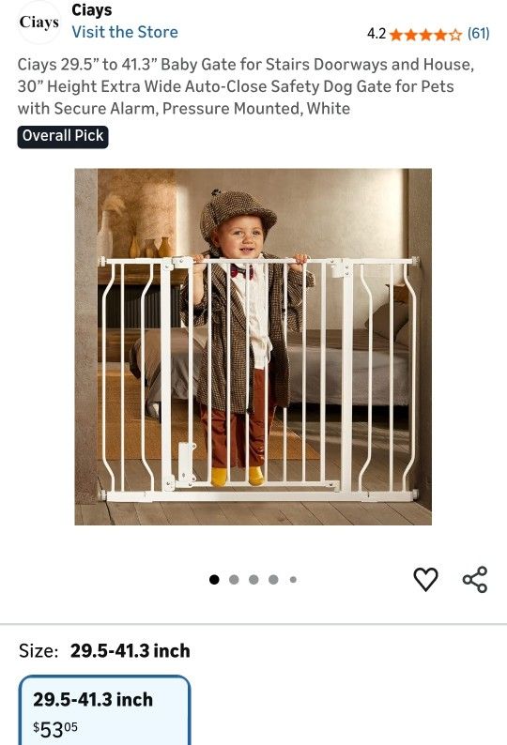Click the star rating icons
The width and height of the screenshot is (507, 745).
(425, 35)
